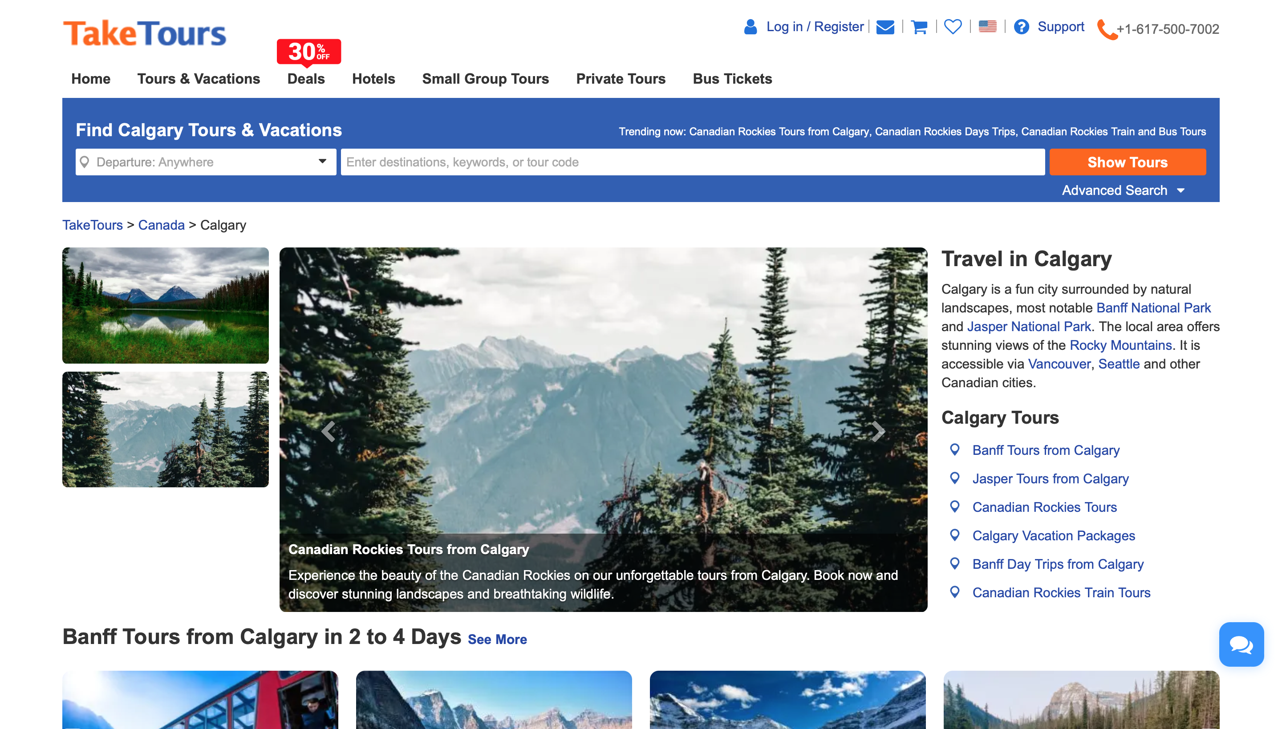Open Tours & Vacations menu
This screenshot has width=1282, height=729.
tap(199, 79)
